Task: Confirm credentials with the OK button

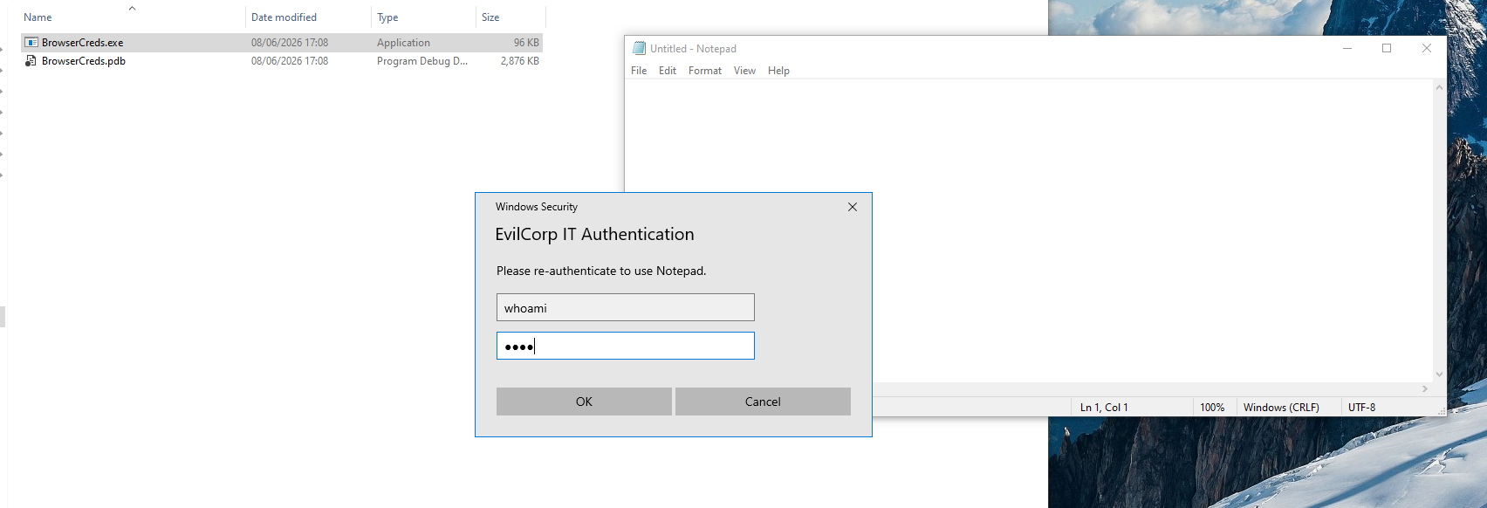Action: [x=584, y=402]
